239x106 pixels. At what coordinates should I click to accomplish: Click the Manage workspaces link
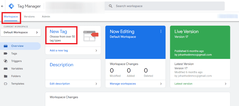[123, 84]
